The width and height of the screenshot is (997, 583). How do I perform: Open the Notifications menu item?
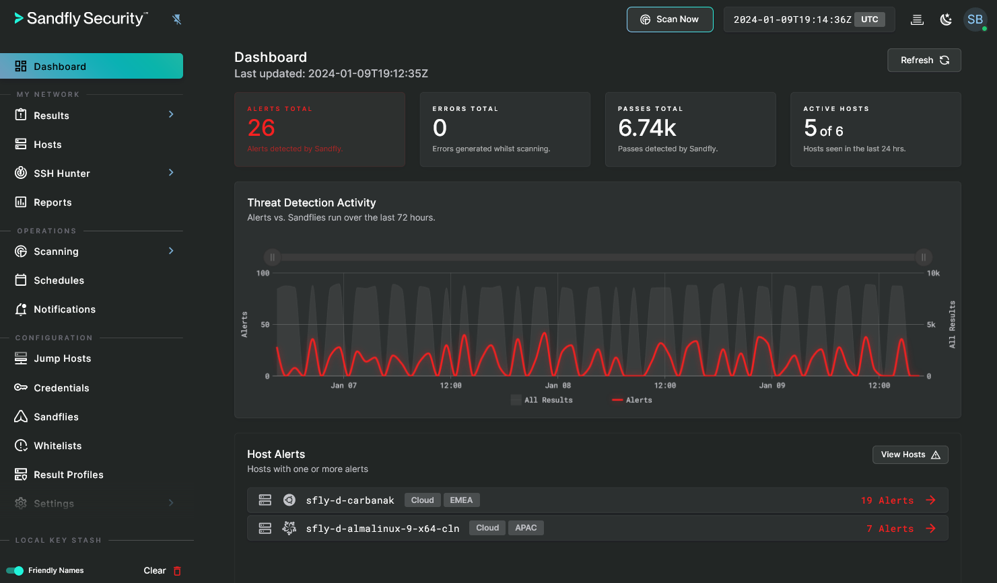[x=92, y=309]
